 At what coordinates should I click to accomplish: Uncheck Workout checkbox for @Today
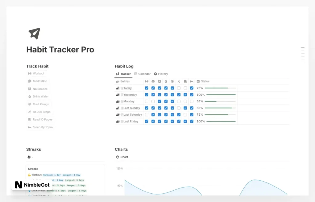pyautogui.click(x=147, y=88)
